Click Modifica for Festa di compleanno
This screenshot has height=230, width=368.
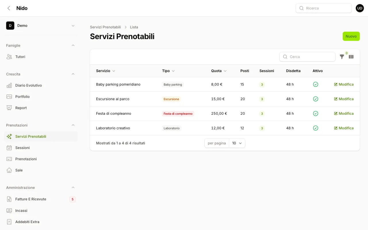(344, 114)
